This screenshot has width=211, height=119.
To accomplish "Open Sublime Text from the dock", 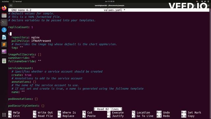I will click(4, 44).
